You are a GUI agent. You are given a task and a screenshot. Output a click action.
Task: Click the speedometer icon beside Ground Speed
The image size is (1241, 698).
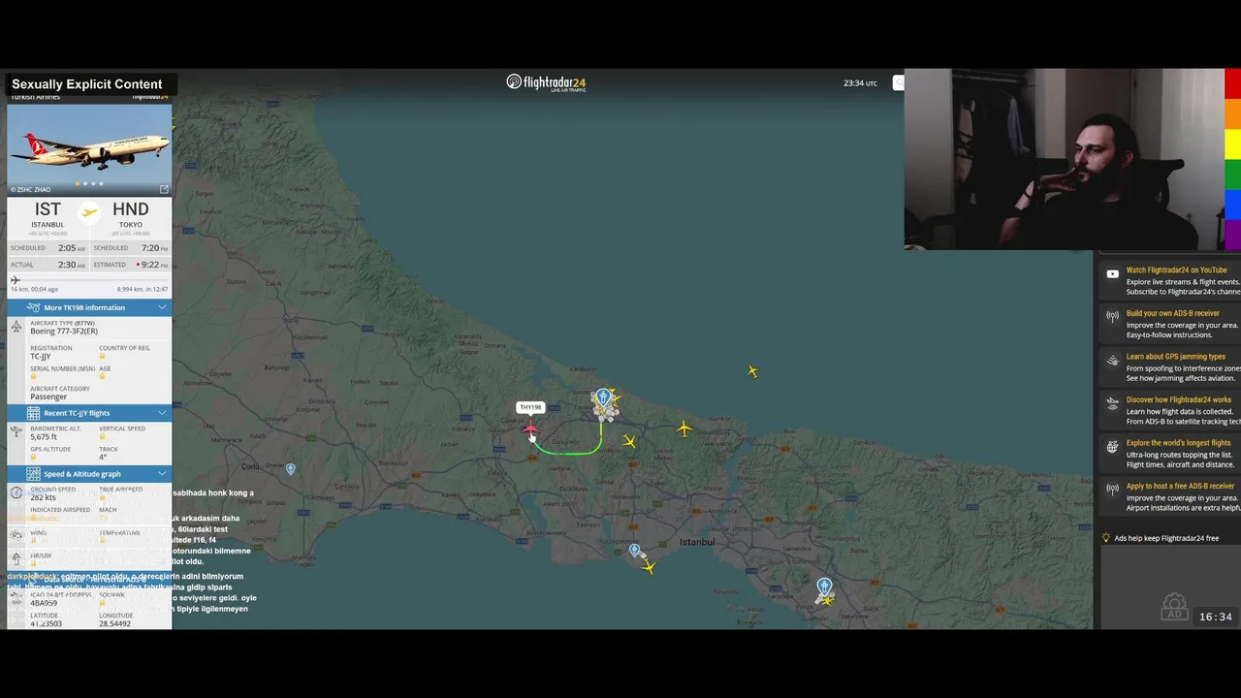pos(16,492)
